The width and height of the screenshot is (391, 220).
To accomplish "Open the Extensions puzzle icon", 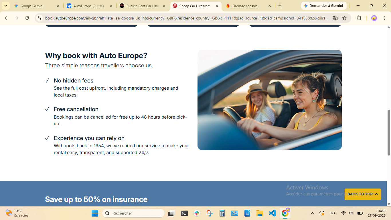I will pos(359,18).
